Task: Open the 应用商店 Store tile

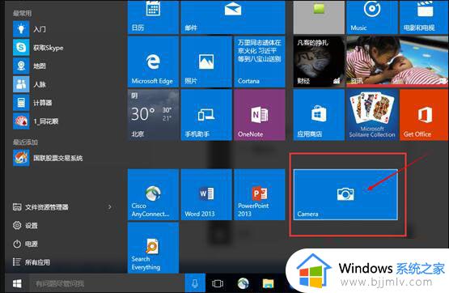Action: 319,115
